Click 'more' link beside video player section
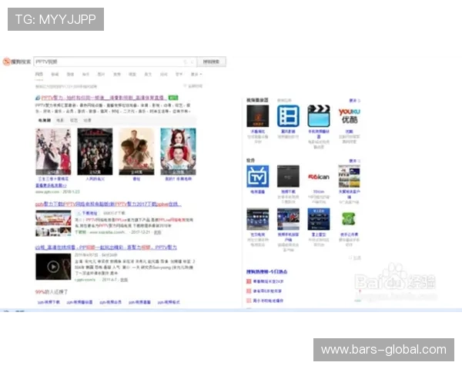 (x=353, y=100)
